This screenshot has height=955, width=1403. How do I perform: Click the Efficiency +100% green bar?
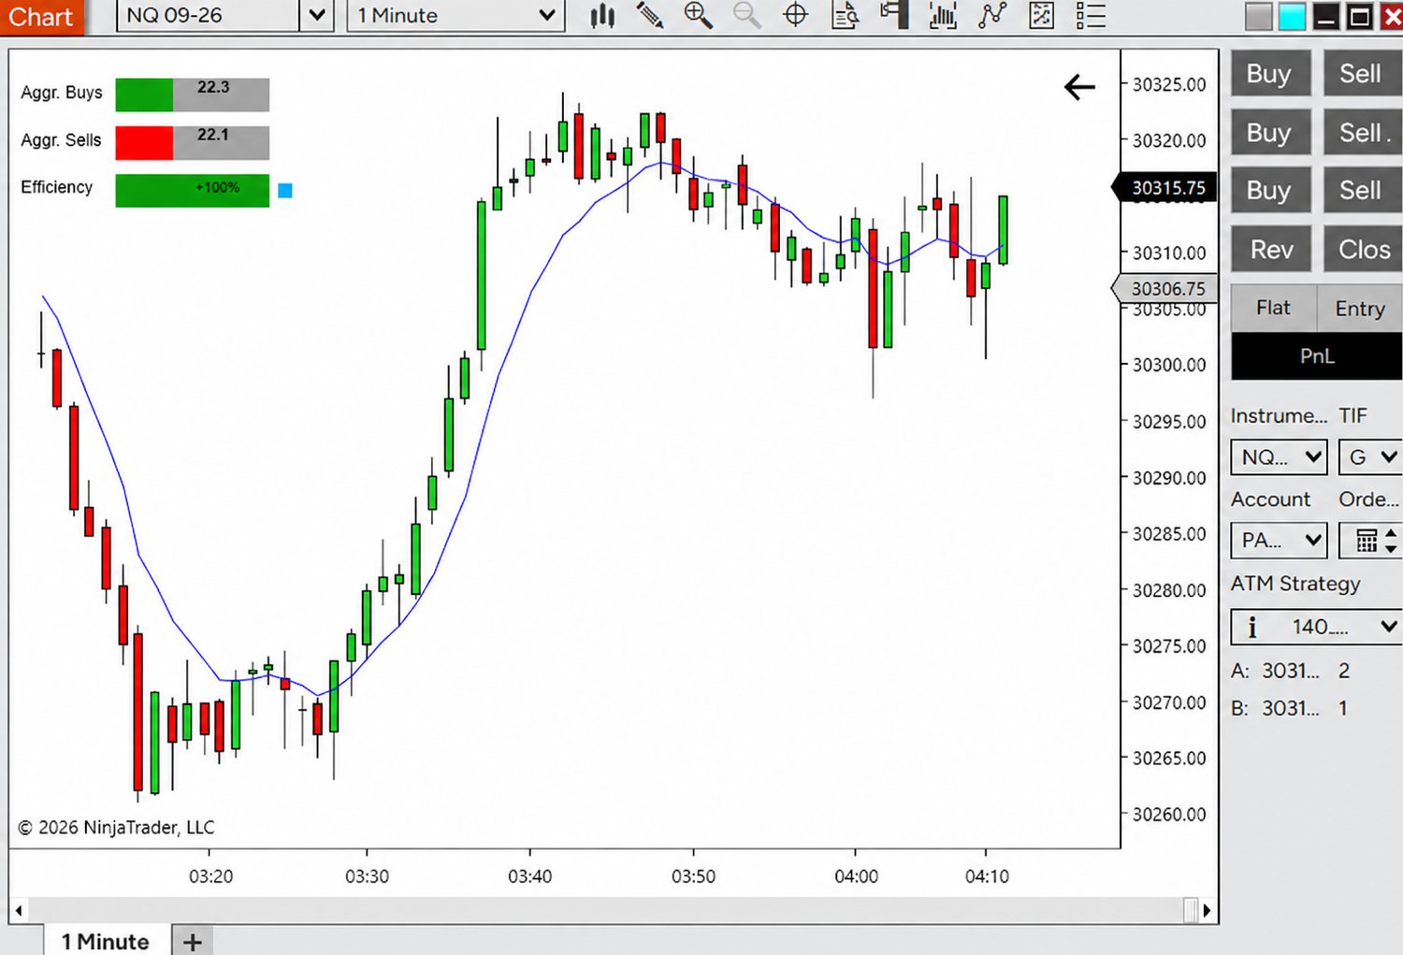pyautogui.click(x=193, y=190)
